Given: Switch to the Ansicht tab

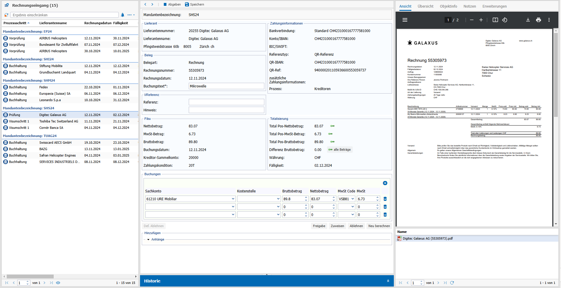Looking at the screenshot, I should tap(405, 6).
